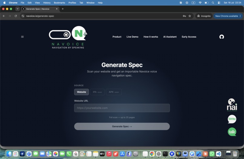Go back with the browser arrow

tap(4, 16)
